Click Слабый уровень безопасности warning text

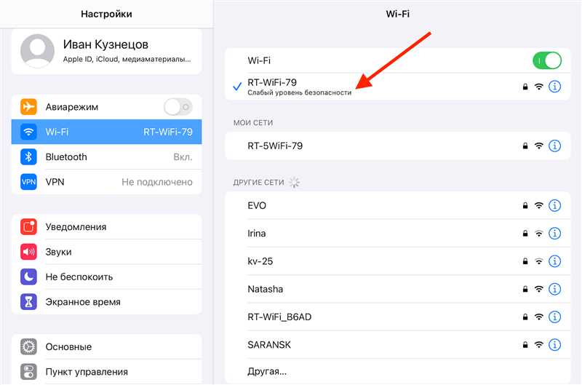click(x=299, y=92)
